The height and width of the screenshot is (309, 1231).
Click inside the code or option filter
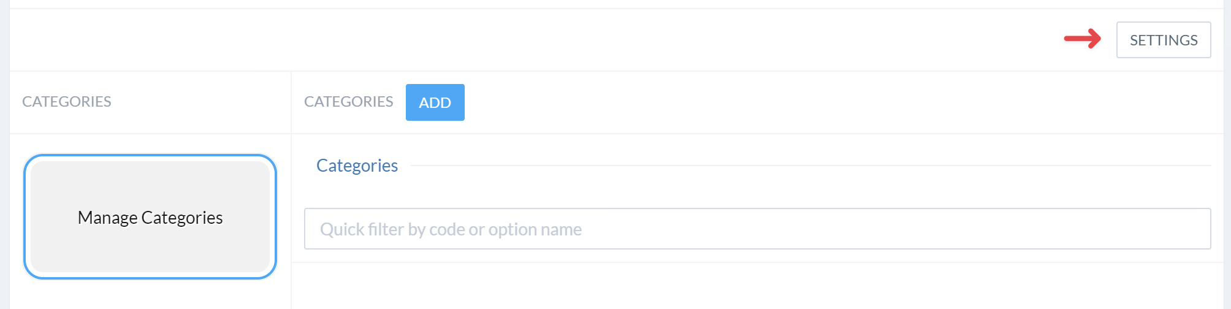click(x=757, y=229)
